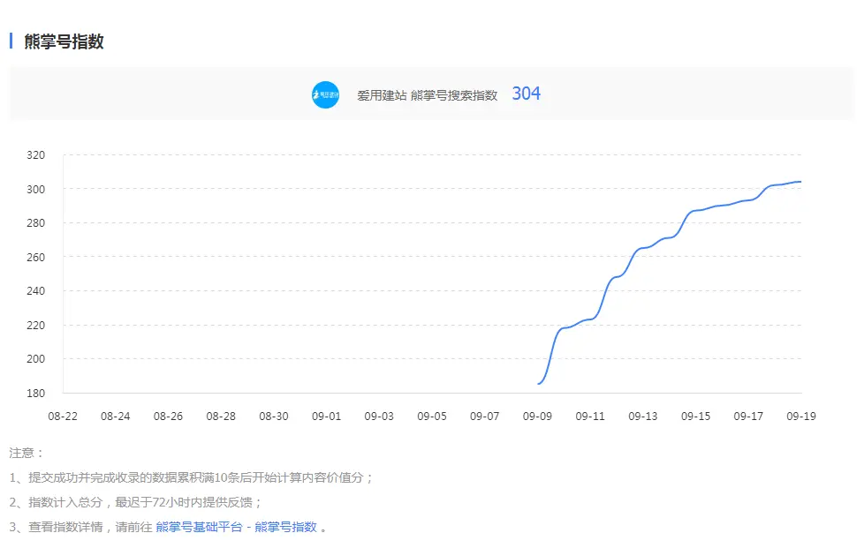Click the note about 72小时内提供反馈
The image size is (857, 548).
[136, 502]
